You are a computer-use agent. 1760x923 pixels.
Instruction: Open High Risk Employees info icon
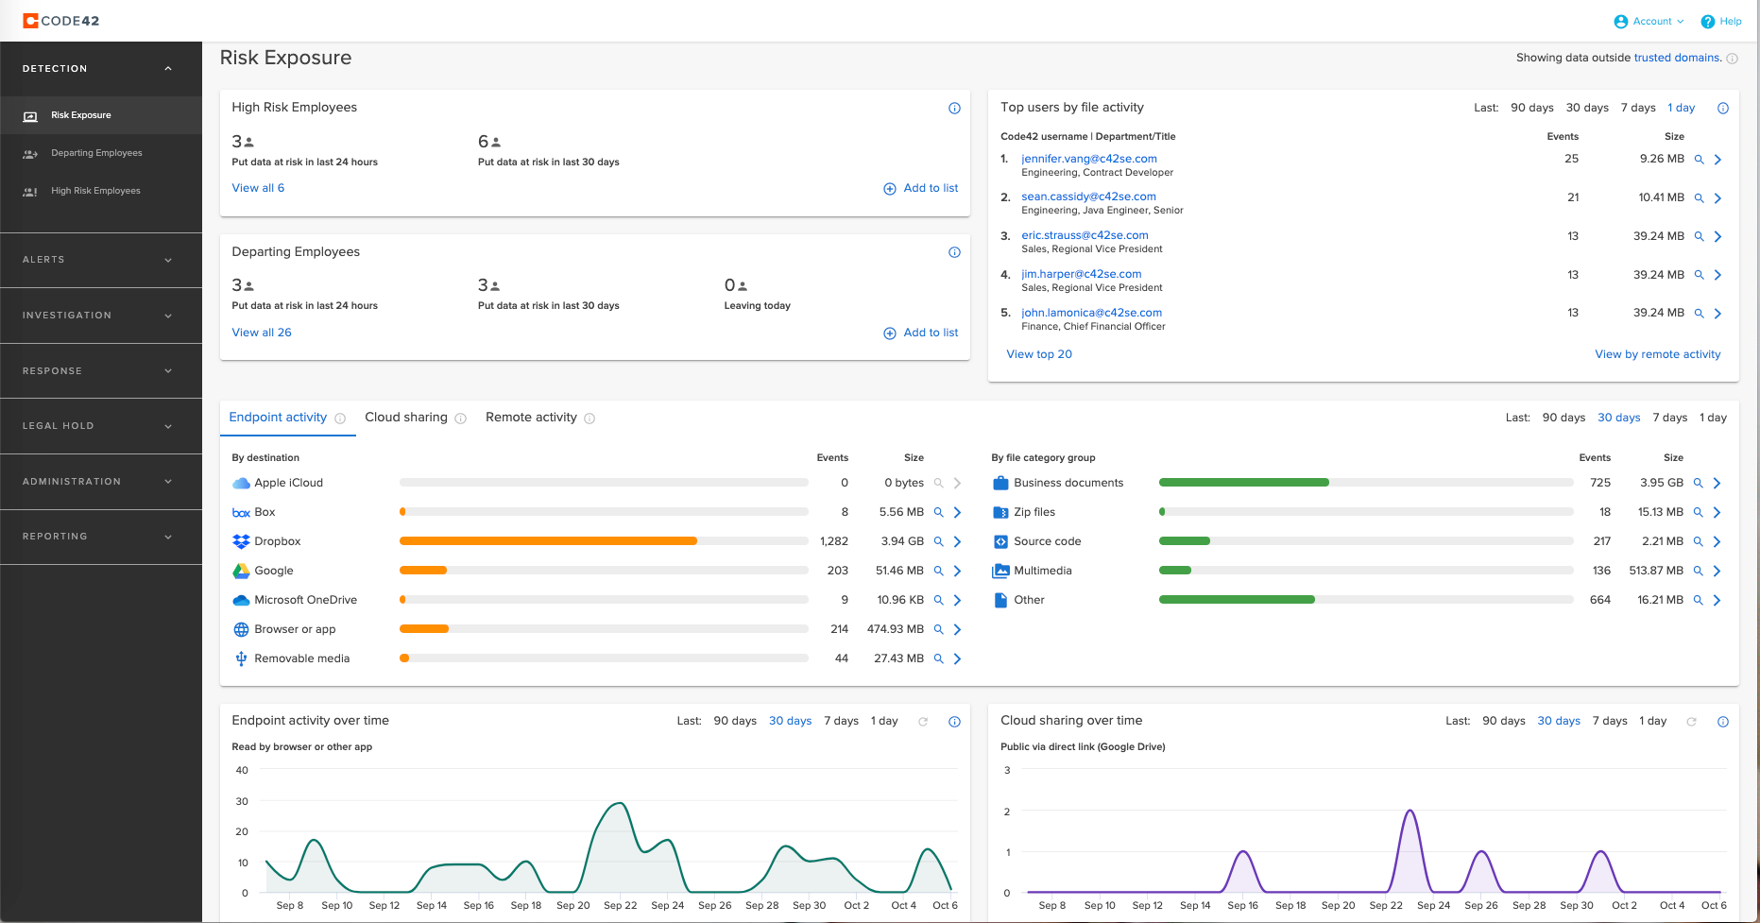[954, 109]
